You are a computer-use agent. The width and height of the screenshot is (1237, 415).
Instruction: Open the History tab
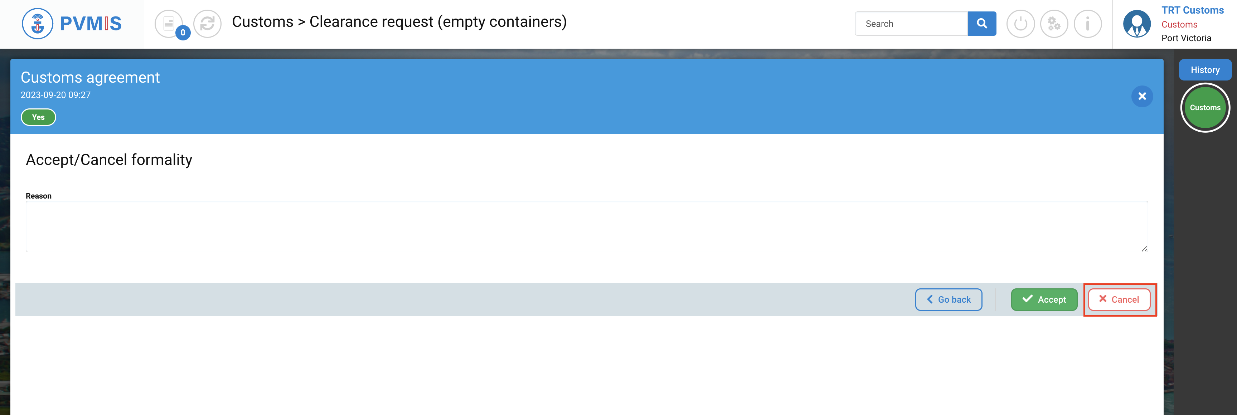(x=1205, y=70)
